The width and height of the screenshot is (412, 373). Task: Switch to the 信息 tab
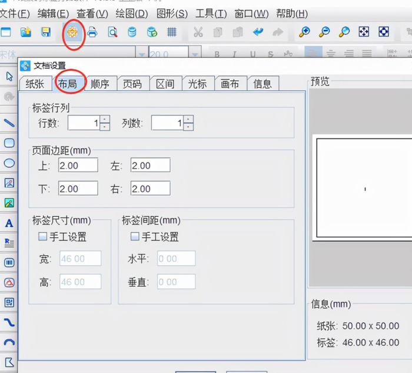point(263,84)
